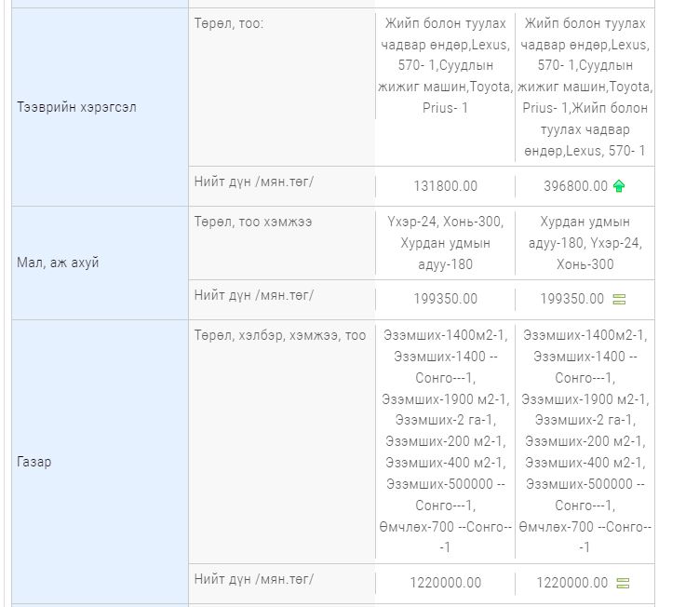Click the vehicle total value 131800.00
The width and height of the screenshot is (699, 607).
(x=445, y=186)
